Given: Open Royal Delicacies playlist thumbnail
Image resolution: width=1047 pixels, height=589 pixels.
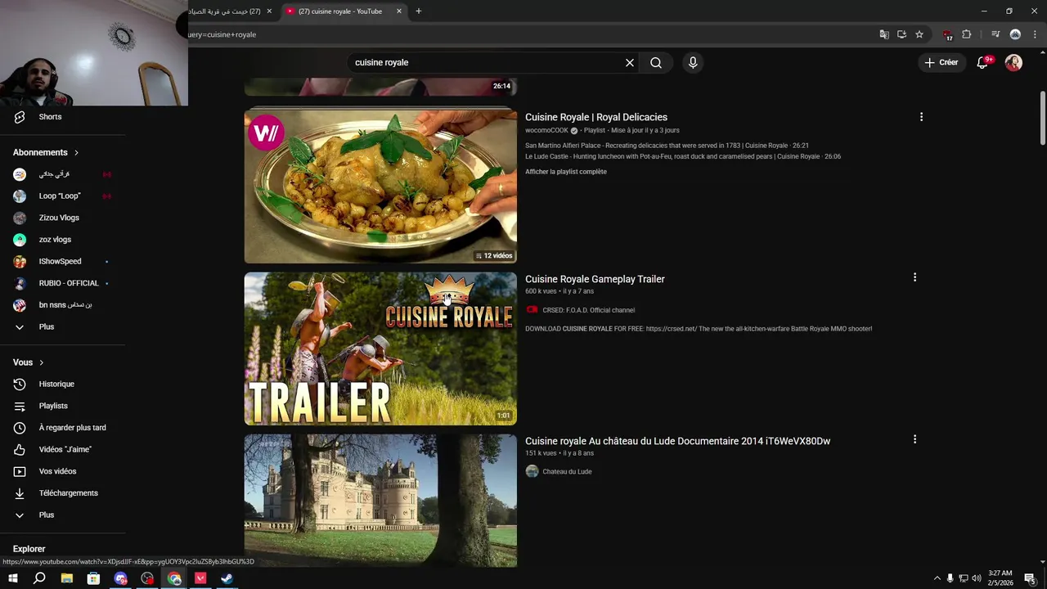Looking at the screenshot, I should pos(380,187).
